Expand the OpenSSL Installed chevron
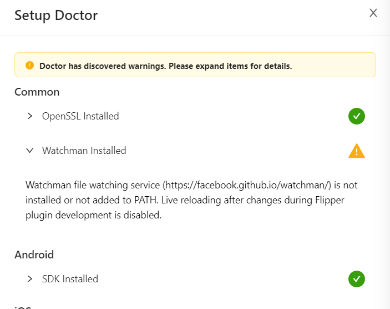 click(30, 116)
